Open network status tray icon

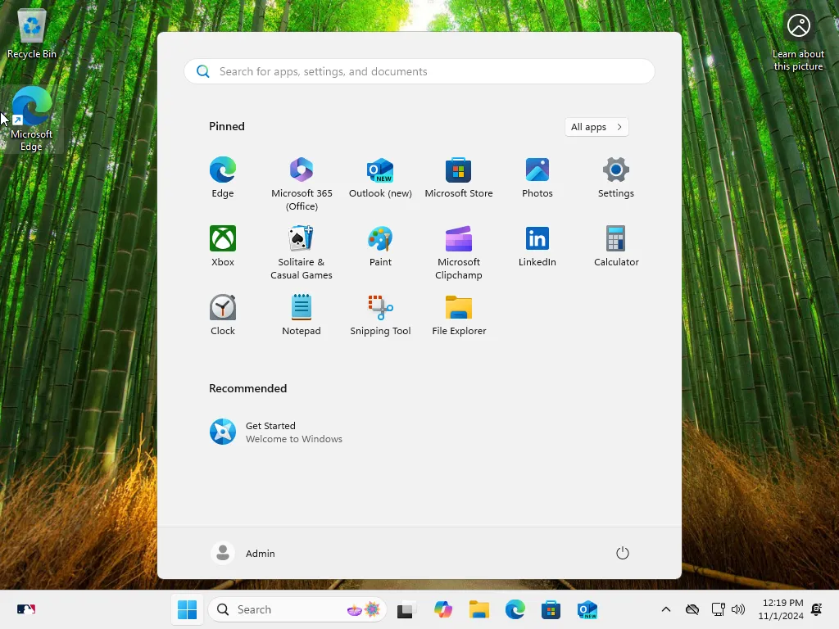point(718,609)
